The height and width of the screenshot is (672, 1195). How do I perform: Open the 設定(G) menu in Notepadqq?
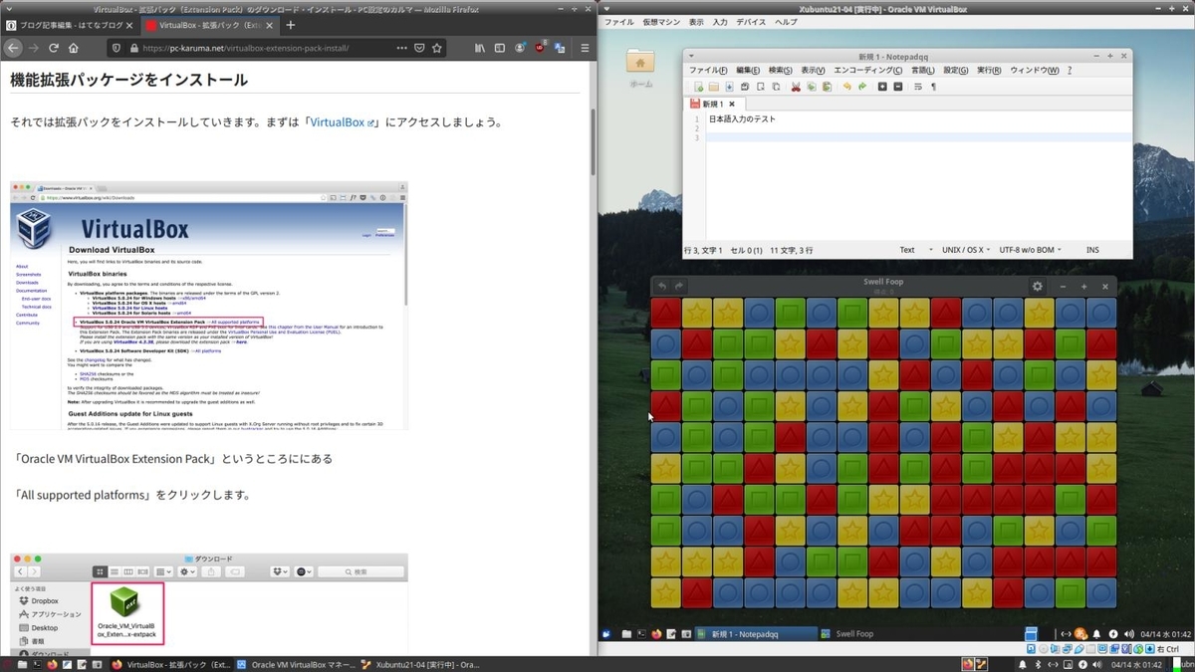(x=956, y=71)
